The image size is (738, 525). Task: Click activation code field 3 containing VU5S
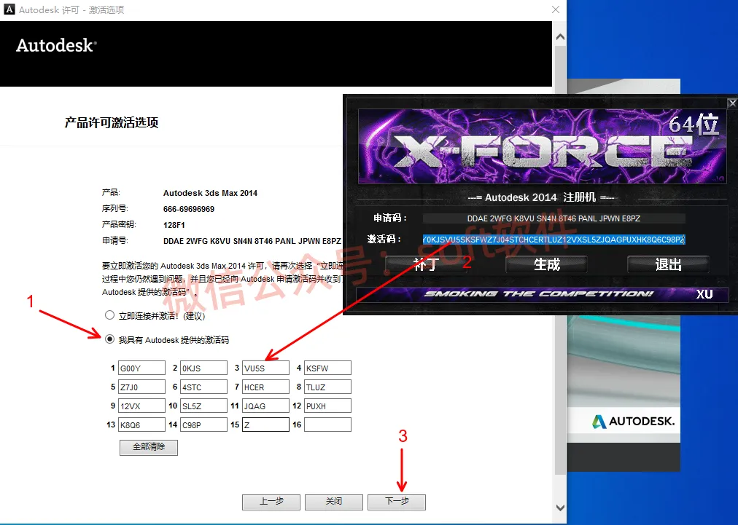point(265,368)
